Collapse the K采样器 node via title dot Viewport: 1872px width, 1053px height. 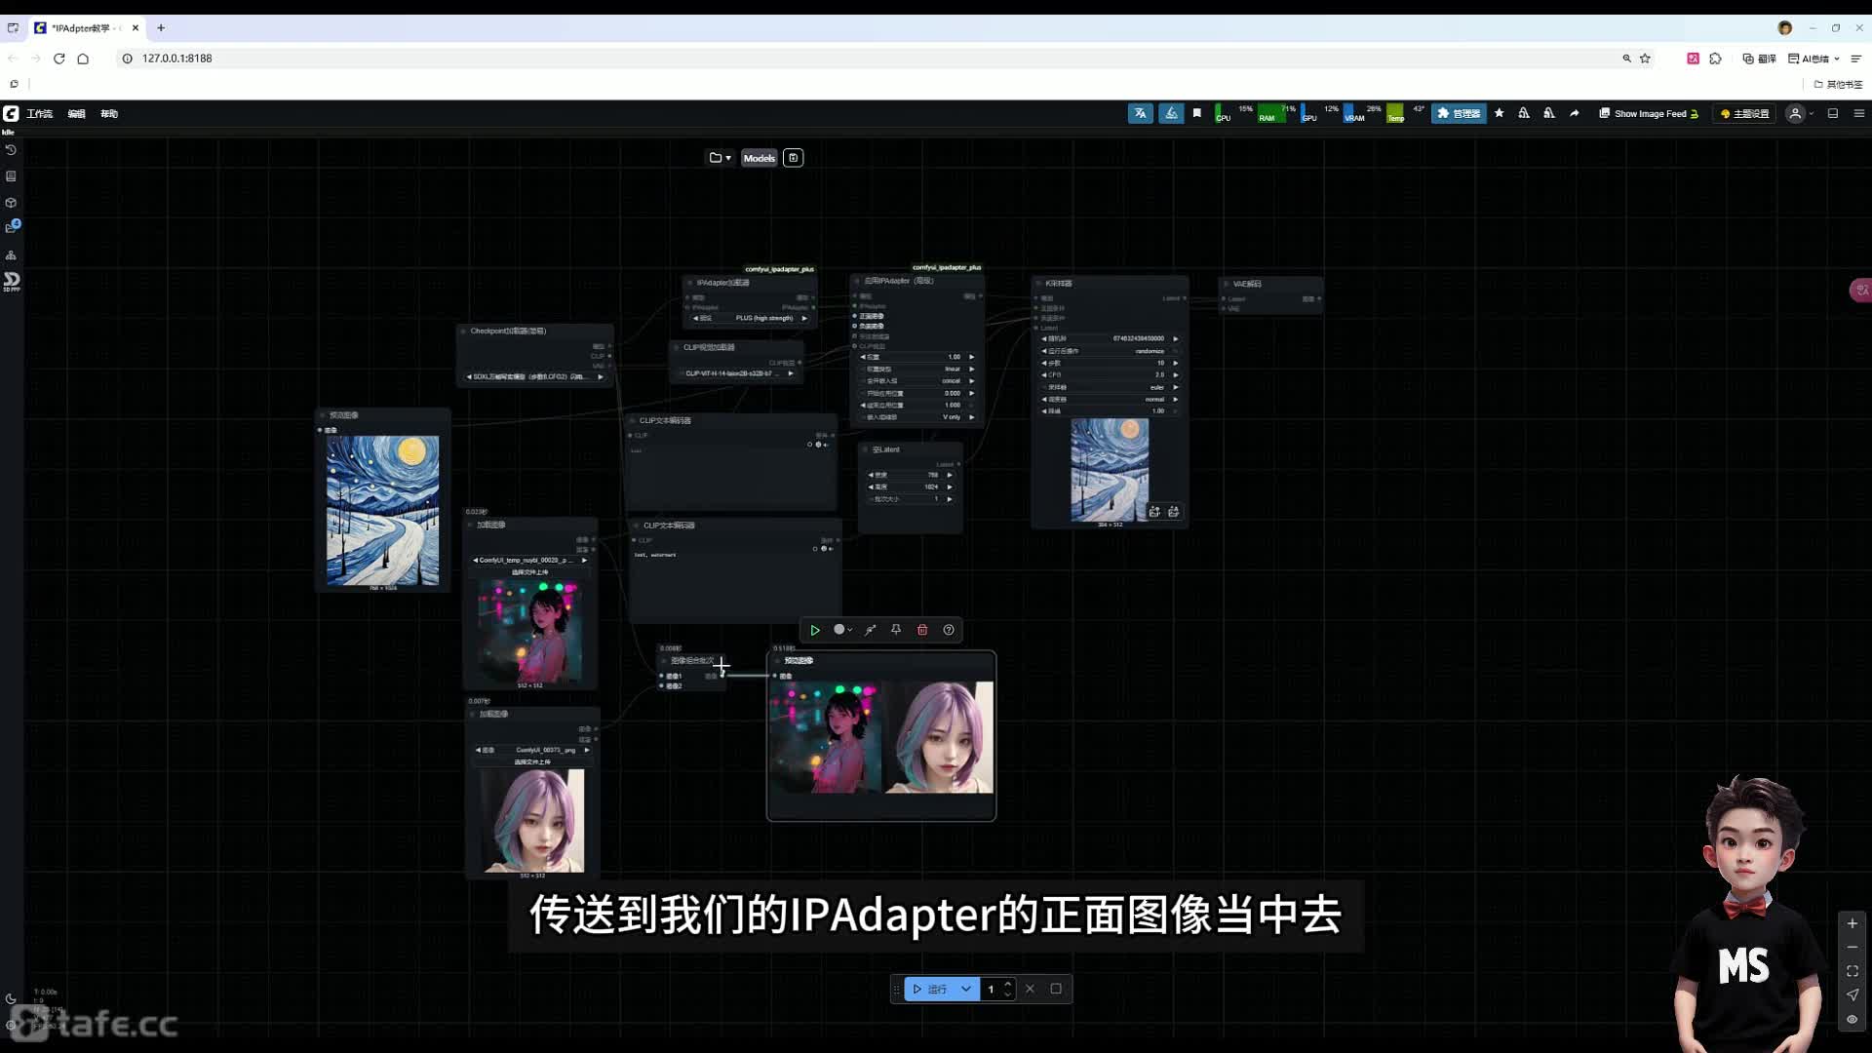(x=1039, y=284)
